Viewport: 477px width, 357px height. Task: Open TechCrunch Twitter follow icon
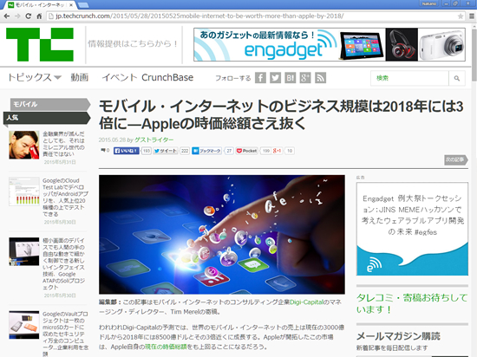pos(275,78)
